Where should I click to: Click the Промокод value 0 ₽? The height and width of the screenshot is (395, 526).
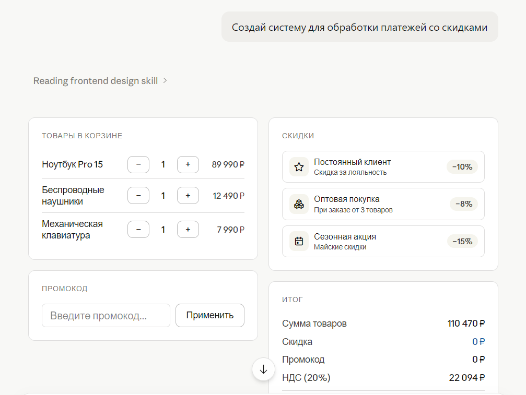(x=478, y=360)
